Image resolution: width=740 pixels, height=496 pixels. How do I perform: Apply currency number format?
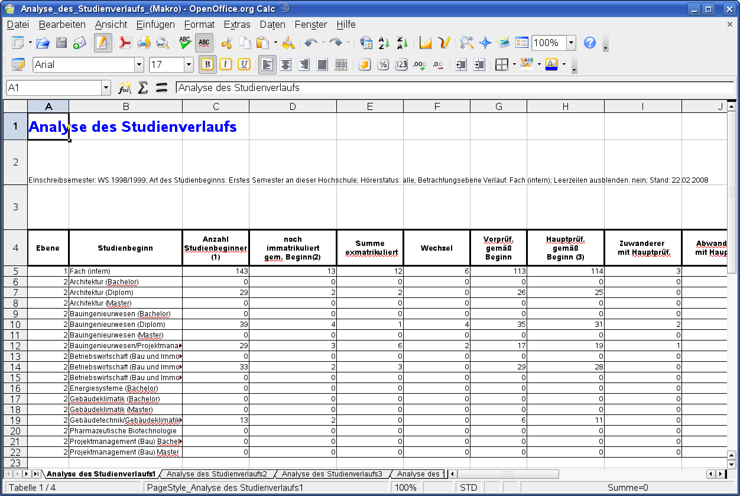coord(365,64)
